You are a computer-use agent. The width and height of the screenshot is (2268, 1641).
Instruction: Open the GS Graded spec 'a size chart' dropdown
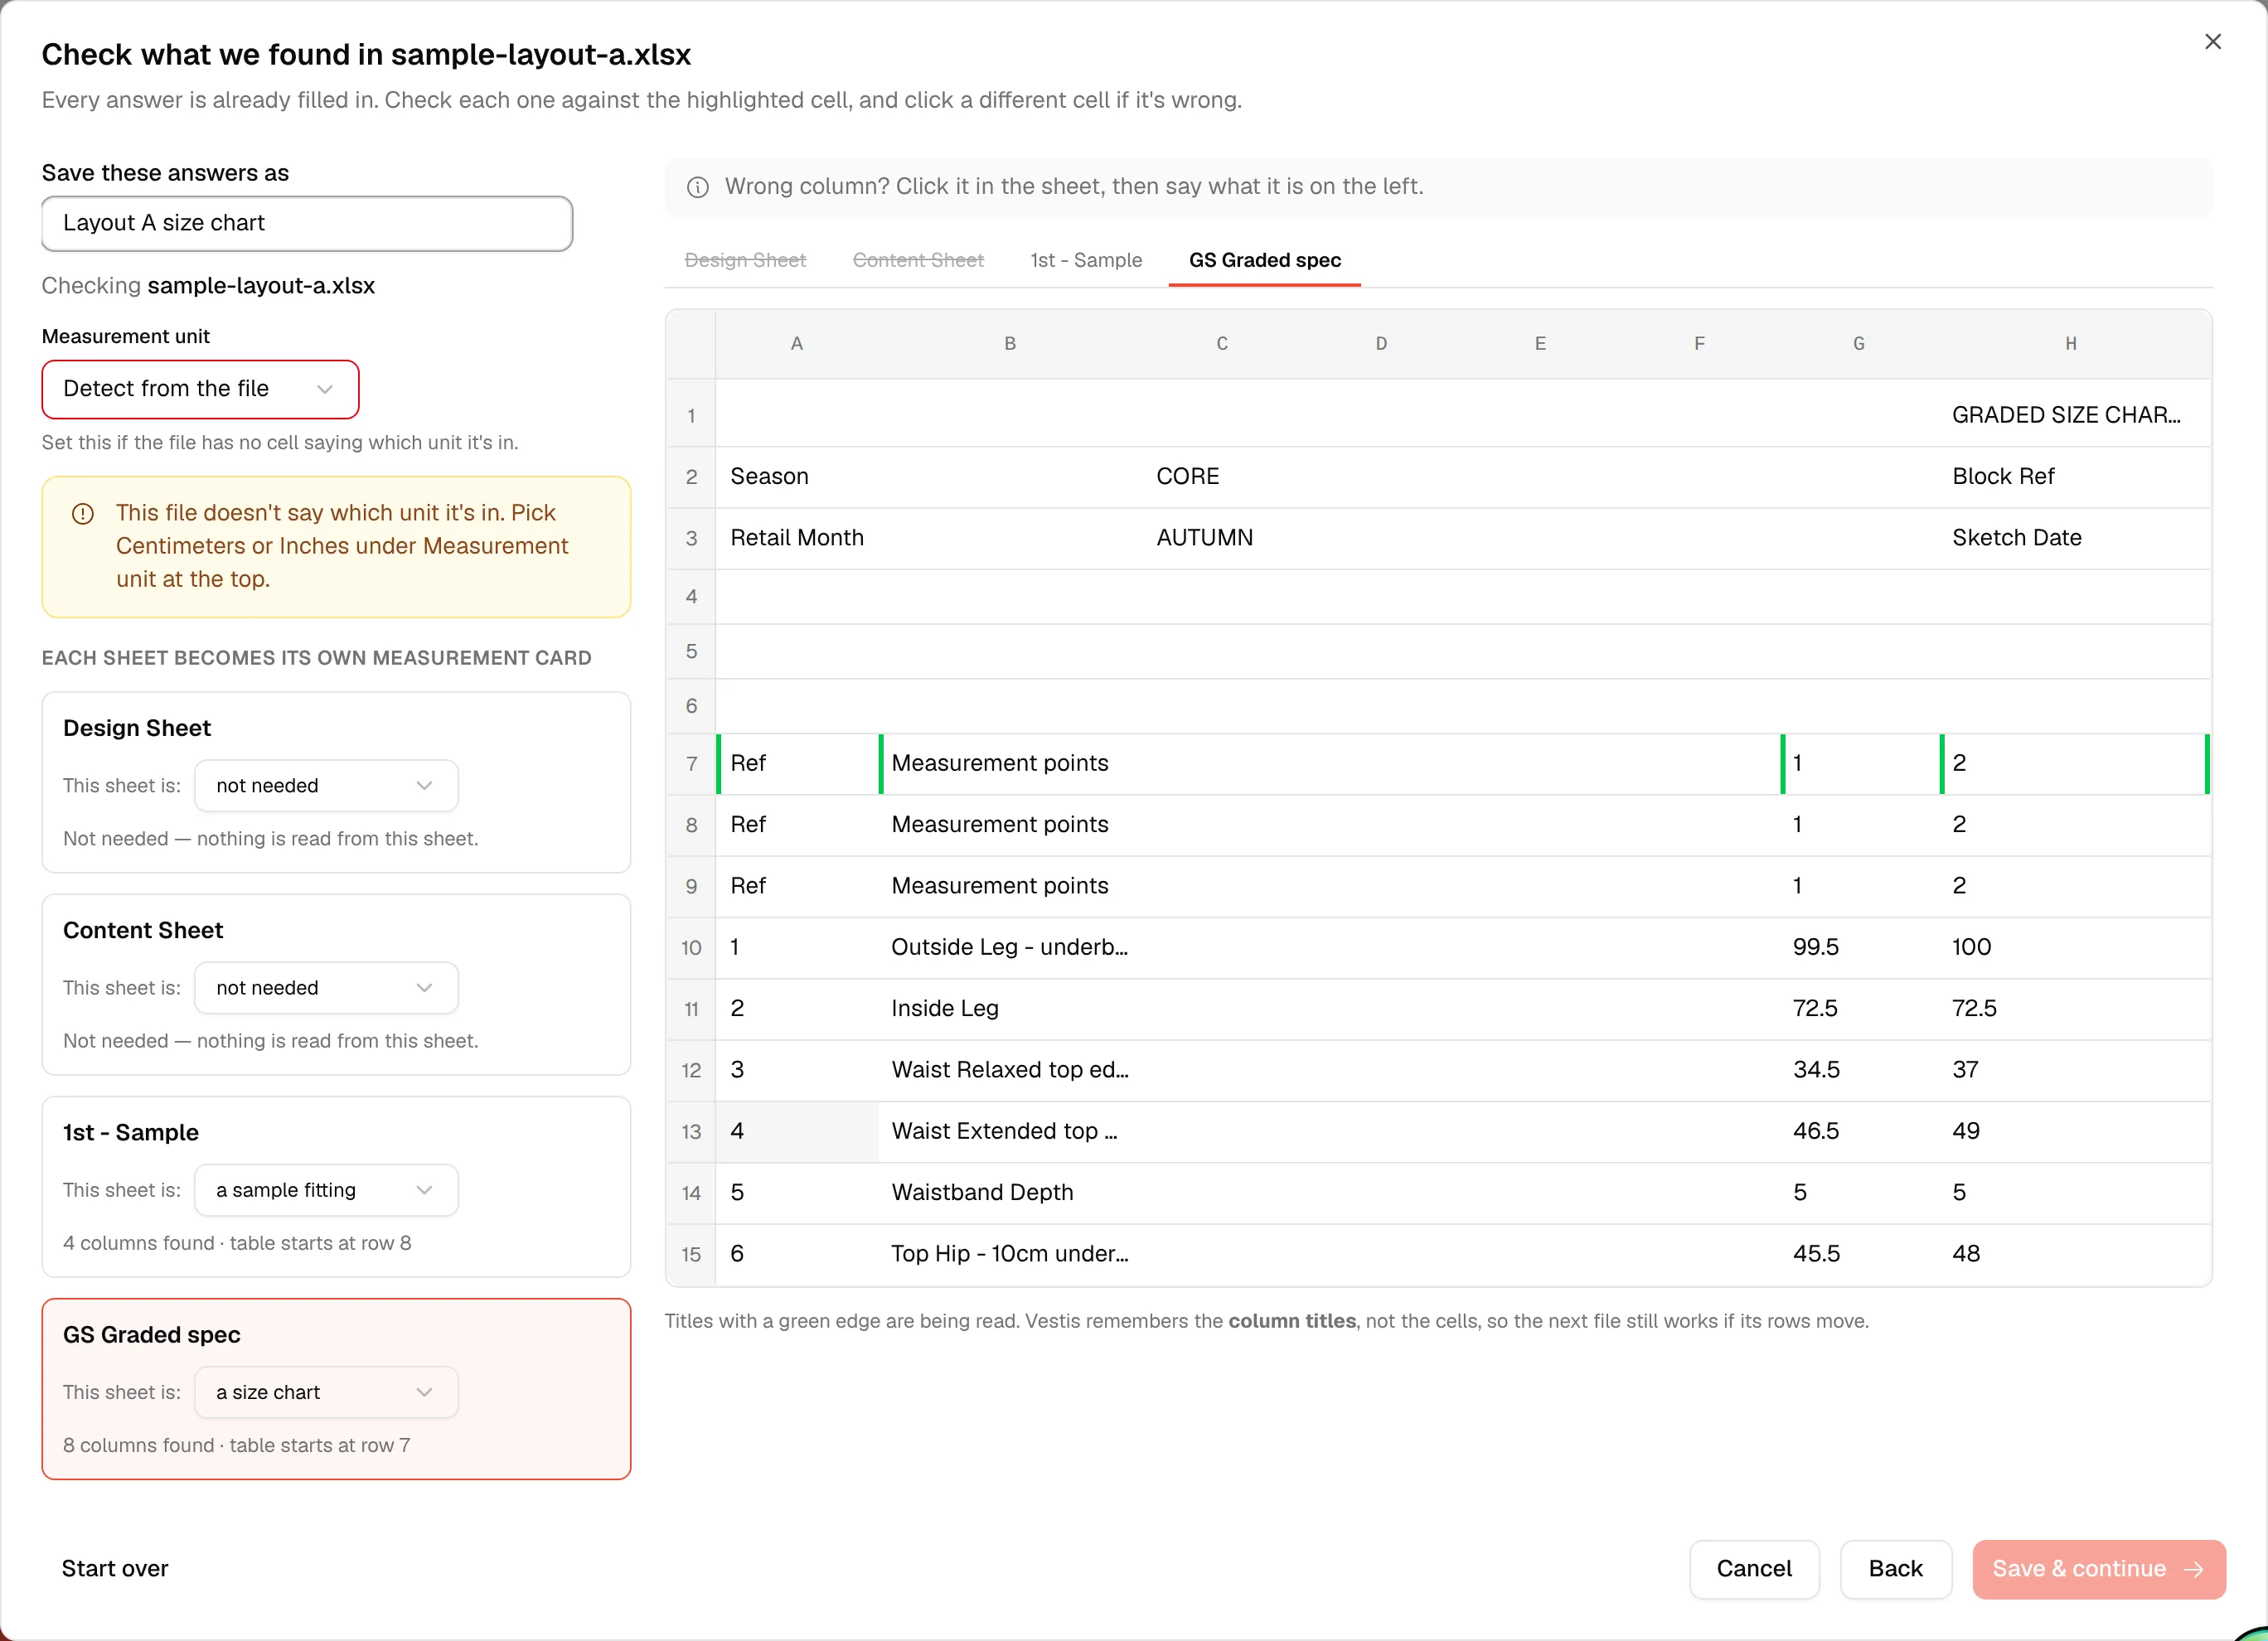pos(326,1392)
